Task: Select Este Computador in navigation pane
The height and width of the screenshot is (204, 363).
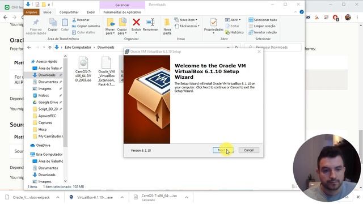Action: click(x=49, y=154)
